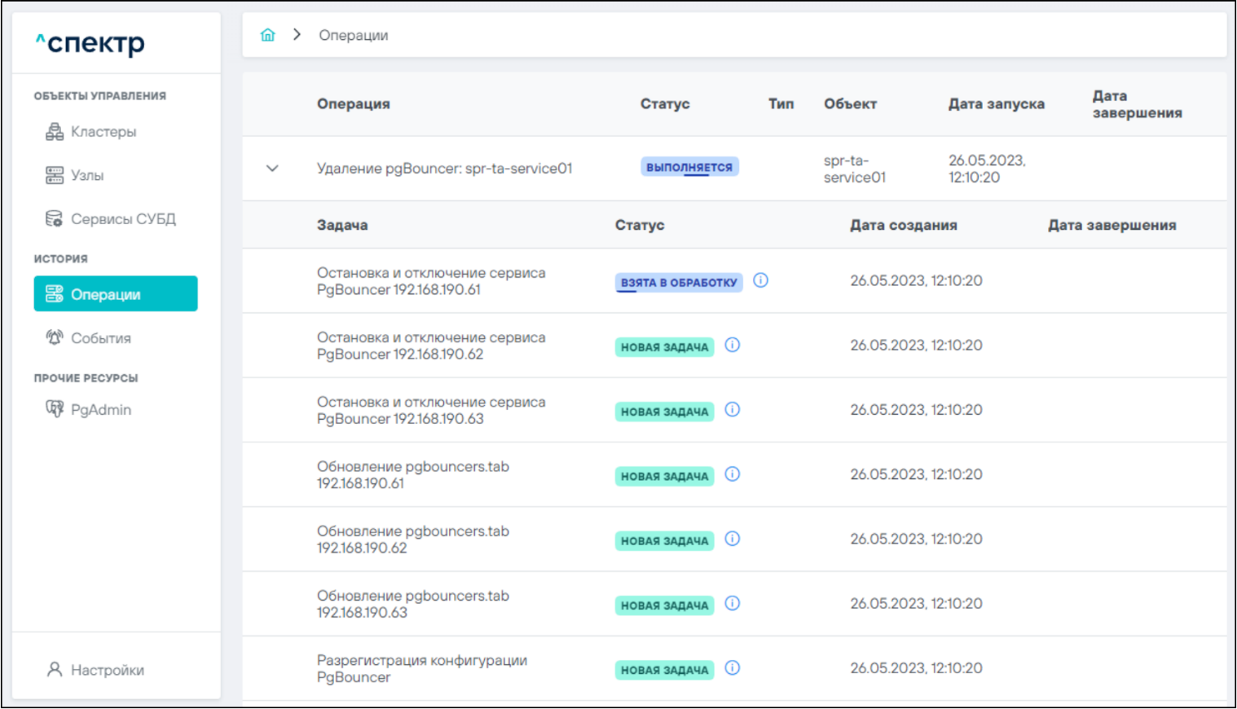This screenshot has height=709, width=1237.
Task: Click the События alarm icon
Action: [x=54, y=337]
